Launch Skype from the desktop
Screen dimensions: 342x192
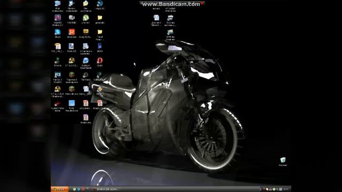click(58, 34)
